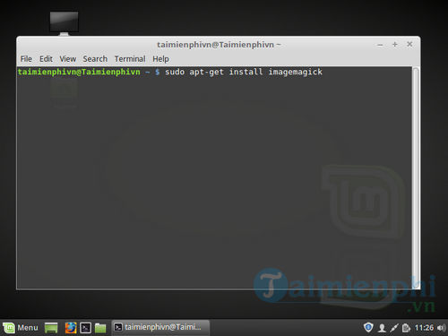Open the update manager shield icon

[x=368, y=327]
